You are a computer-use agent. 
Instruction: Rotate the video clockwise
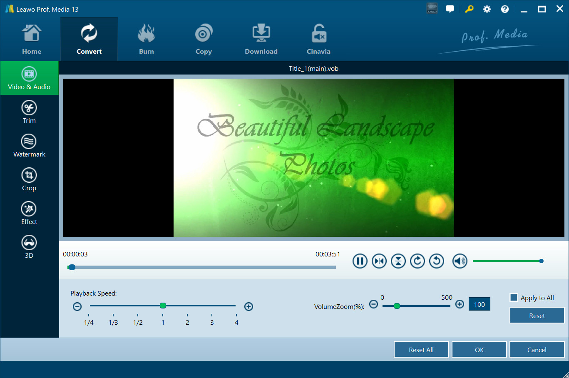[417, 261]
